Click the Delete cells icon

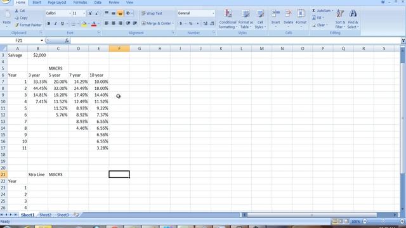click(288, 13)
